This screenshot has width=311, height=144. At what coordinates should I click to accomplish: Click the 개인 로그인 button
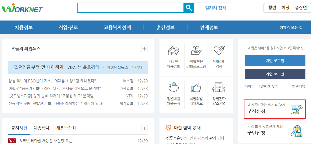click(275, 61)
